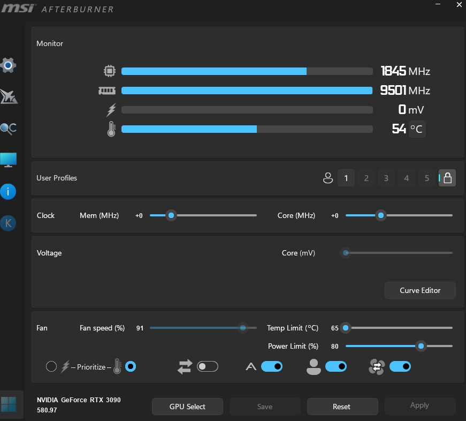
Task: Open the blue monitor icon in sidebar
Action: [x=8, y=160]
